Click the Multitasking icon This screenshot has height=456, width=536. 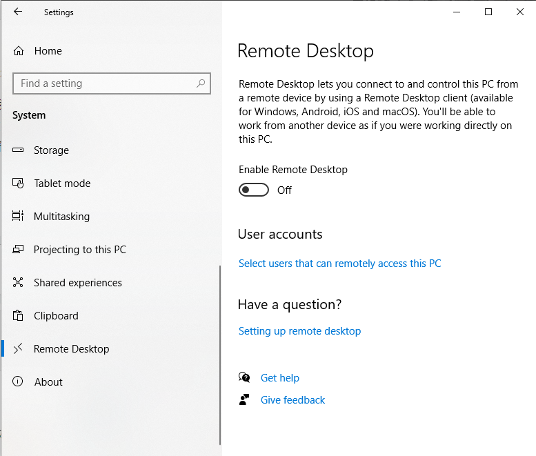pyautogui.click(x=18, y=216)
